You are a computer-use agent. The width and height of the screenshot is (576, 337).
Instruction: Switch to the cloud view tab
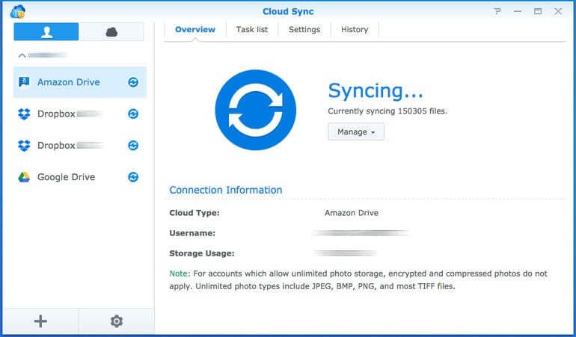point(111,31)
